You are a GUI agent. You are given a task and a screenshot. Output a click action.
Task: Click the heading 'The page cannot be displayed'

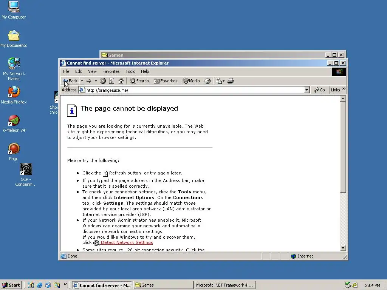pos(129,108)
